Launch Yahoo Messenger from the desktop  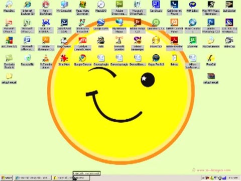pos(138,44)
